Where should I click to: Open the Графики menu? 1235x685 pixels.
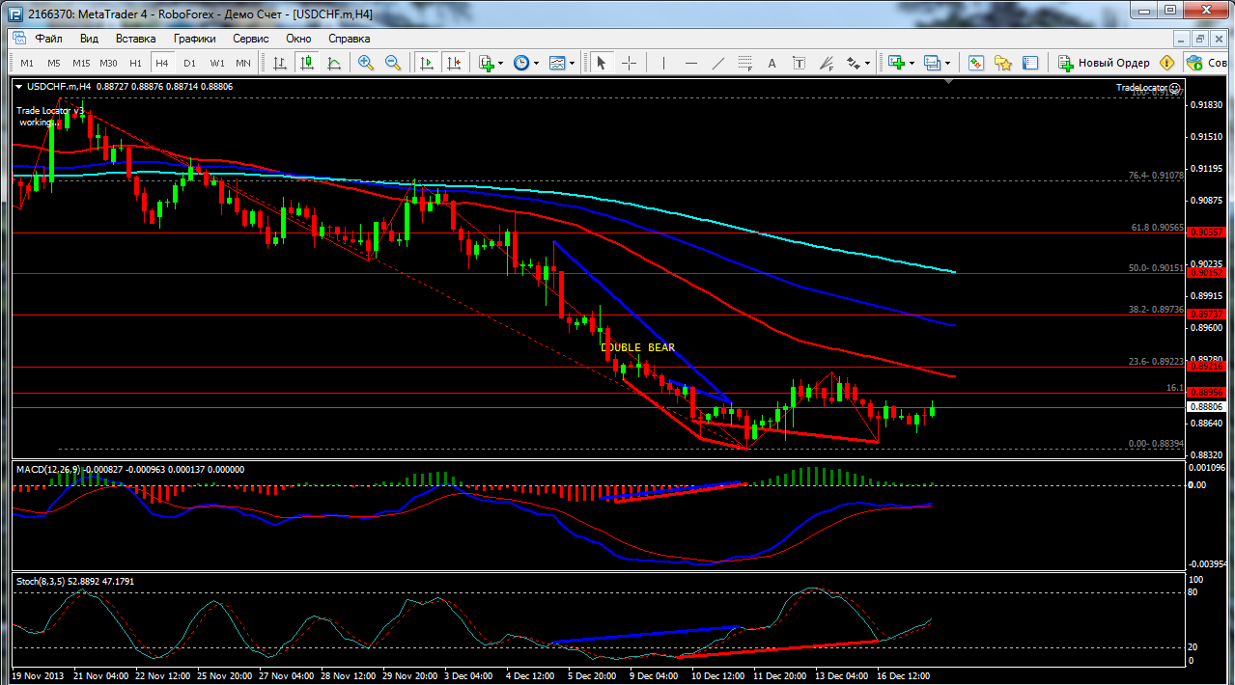194,39
